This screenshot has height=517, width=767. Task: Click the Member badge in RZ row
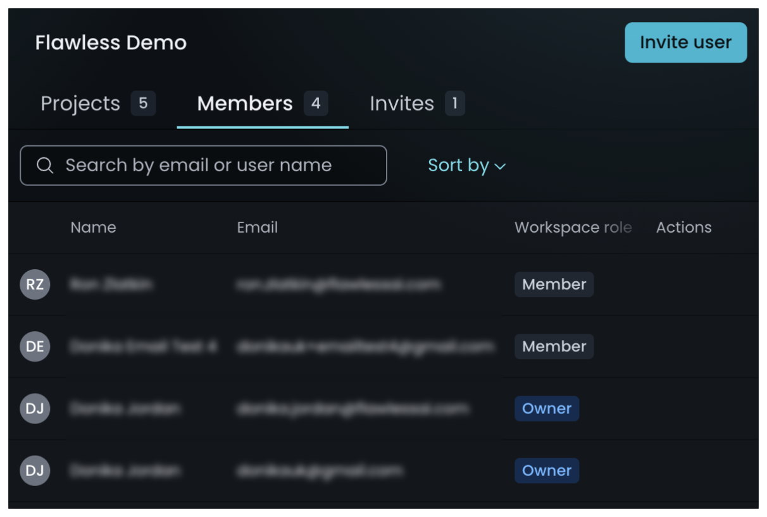[554, 284]
